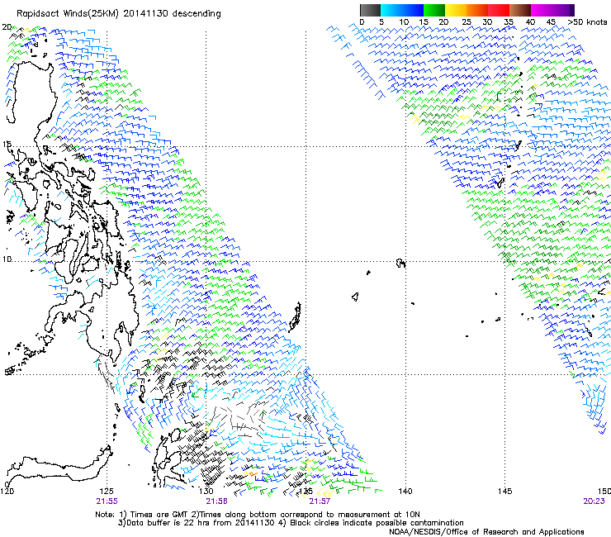Click the longitude label '125' on bottom axis
This screenshot has width=611, height=537.
[107, 491]
